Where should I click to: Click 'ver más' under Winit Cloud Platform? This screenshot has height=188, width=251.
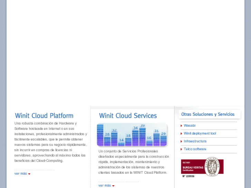coord(20,174)
